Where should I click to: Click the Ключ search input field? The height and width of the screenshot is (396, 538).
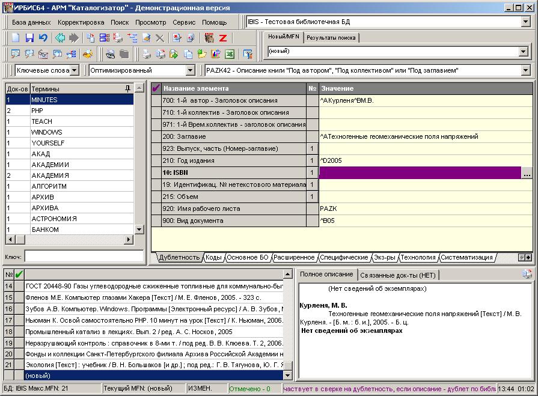(x=84, y=257)
